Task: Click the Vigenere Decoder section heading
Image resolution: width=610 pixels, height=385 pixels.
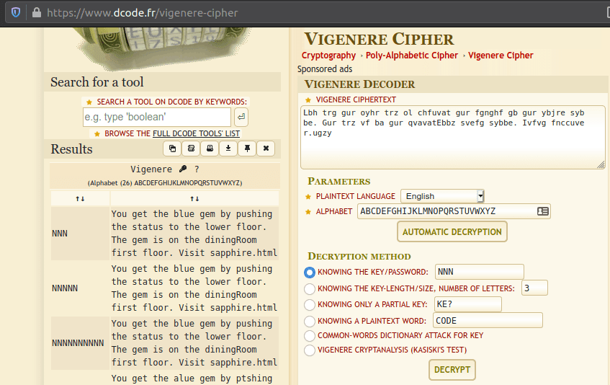Action: [360, 84]
